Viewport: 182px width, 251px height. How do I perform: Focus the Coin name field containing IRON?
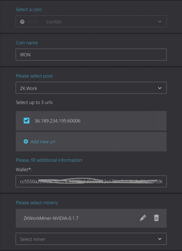click(91, 55)
